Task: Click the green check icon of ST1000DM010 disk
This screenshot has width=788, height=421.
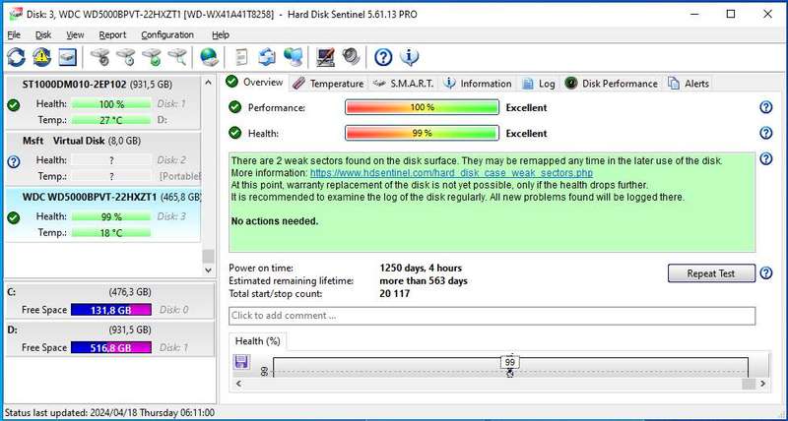Action: 14,105
